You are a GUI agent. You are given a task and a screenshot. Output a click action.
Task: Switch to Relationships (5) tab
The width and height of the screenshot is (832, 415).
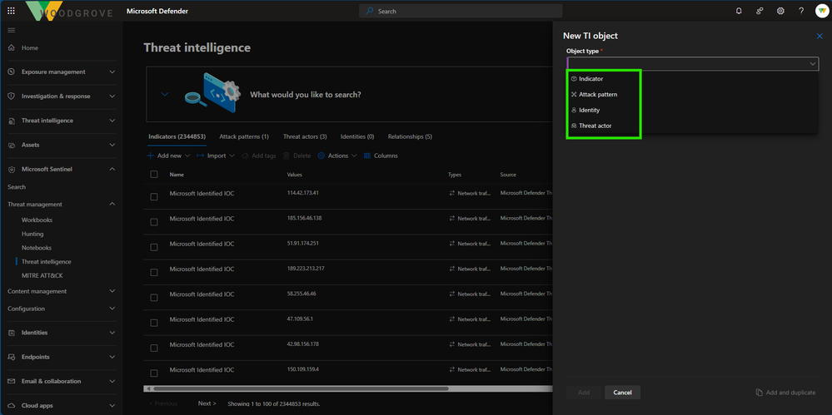pos(410,136)
